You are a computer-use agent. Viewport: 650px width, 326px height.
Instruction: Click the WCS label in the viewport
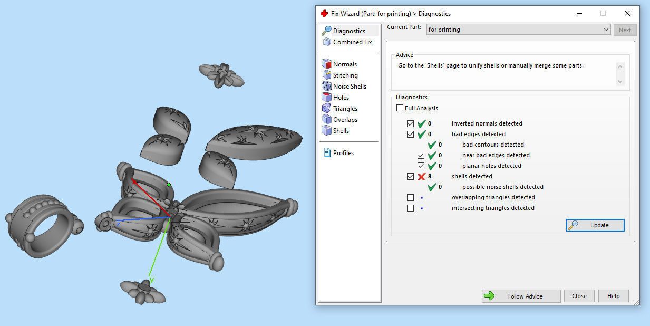click(x=180, y=228)
